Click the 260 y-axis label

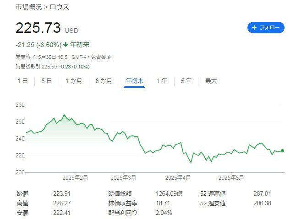20,122
